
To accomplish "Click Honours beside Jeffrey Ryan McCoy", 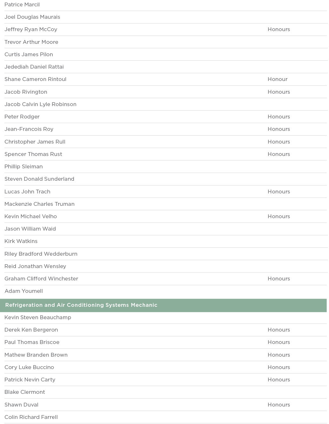I will [x=279, y=30].
